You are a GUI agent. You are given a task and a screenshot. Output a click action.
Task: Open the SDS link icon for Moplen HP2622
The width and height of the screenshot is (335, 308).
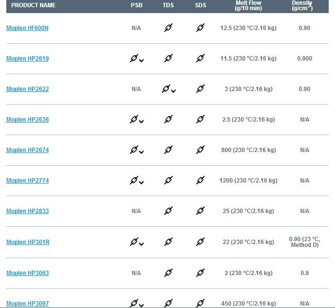pos(200,89)
